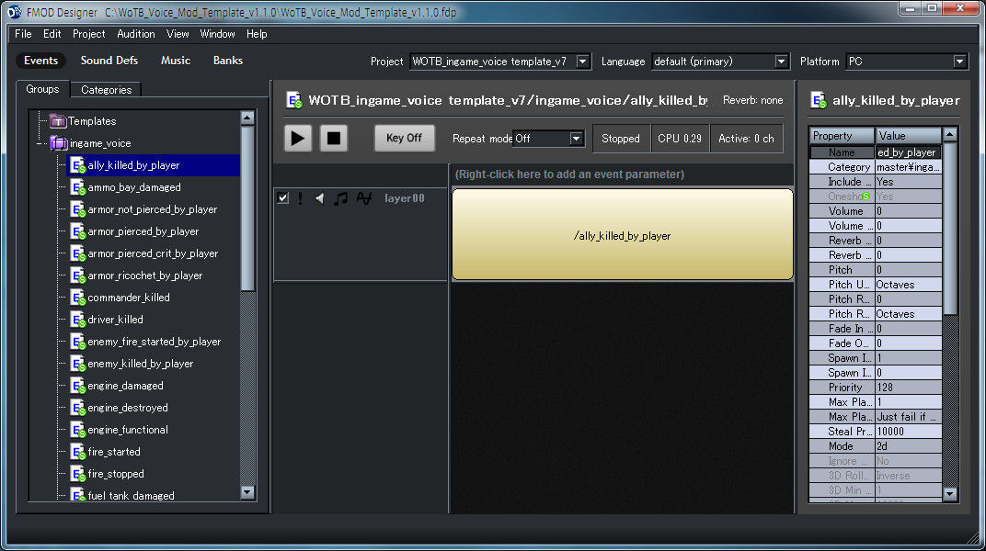Click the armor_pierced_crit_by_player event icon
Screen dimensions: 986x551
78,253
